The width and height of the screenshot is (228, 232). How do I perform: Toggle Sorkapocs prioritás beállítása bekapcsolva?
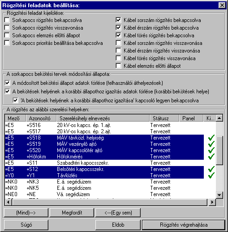coord(7,43)
